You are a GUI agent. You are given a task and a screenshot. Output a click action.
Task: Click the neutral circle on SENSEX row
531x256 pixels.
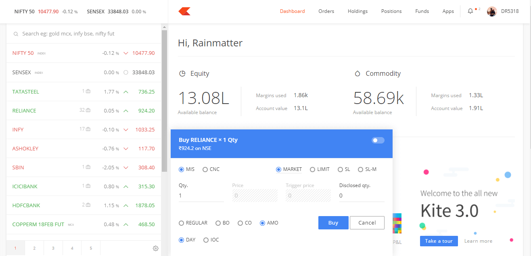click(x=126, y=73)
